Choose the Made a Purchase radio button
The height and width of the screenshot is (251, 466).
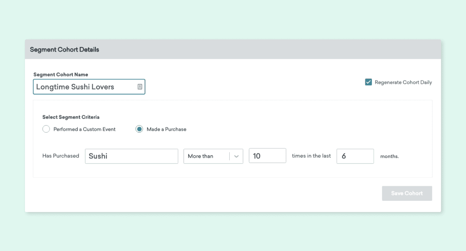tap(139, 129)
